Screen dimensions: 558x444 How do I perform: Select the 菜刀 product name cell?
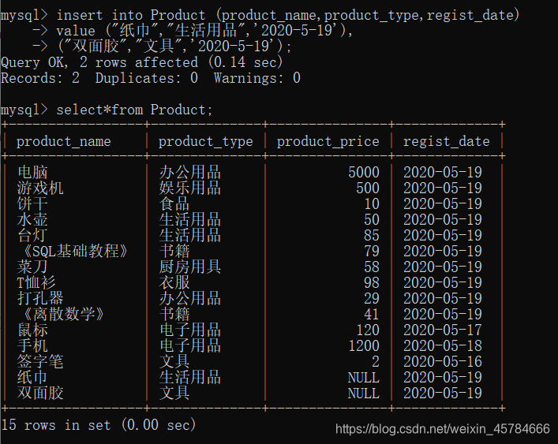point(32,267)
